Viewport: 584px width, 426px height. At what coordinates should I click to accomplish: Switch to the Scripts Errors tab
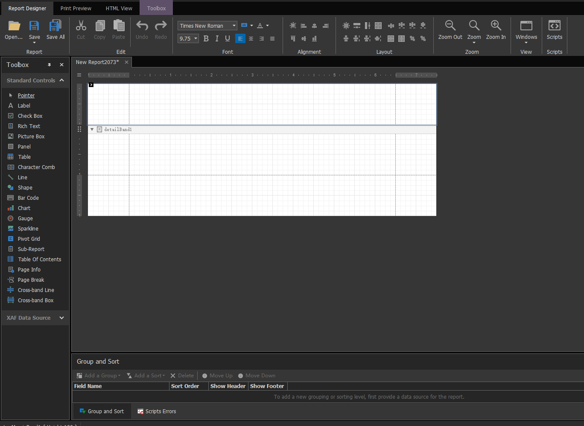157,411
